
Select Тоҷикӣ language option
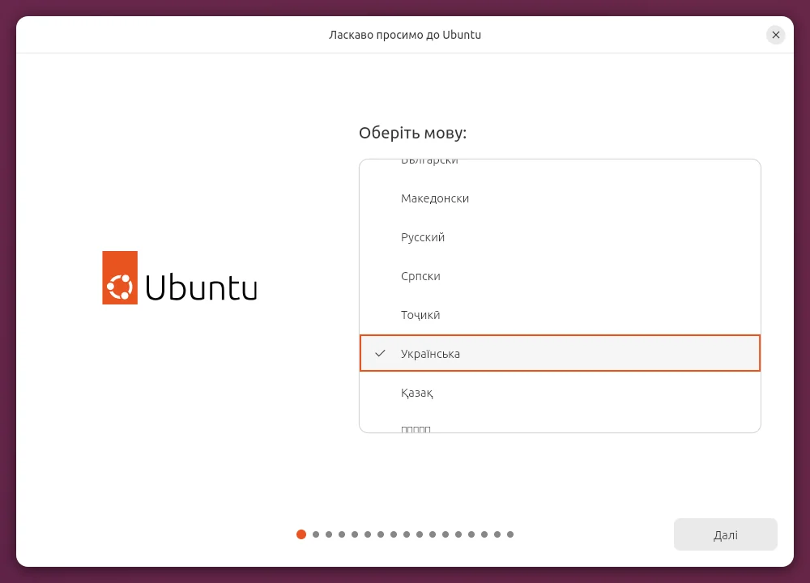560,314
